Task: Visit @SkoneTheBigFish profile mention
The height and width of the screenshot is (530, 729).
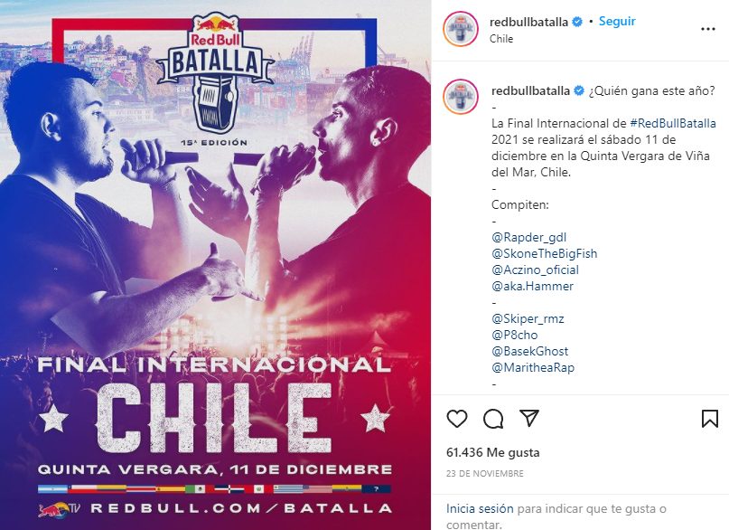Action: pyautogui.click(x=544, y=253)
